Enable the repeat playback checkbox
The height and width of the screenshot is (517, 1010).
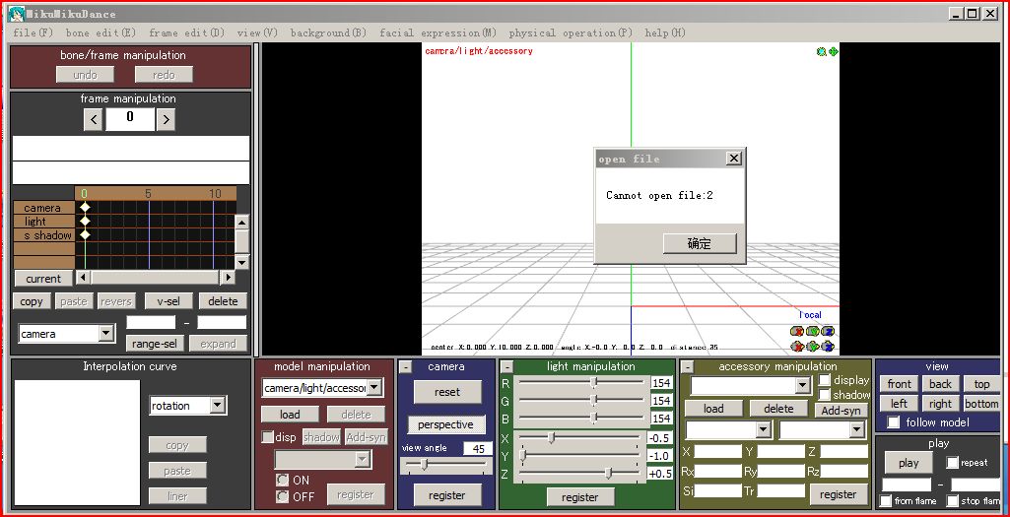[x=952, y=462]
